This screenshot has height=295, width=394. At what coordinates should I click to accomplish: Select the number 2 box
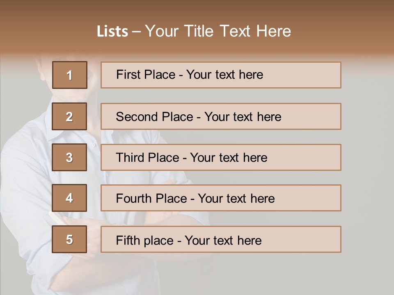point(69,116)
